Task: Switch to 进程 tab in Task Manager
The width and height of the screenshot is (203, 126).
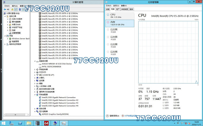Action: [x=108, y=9]
